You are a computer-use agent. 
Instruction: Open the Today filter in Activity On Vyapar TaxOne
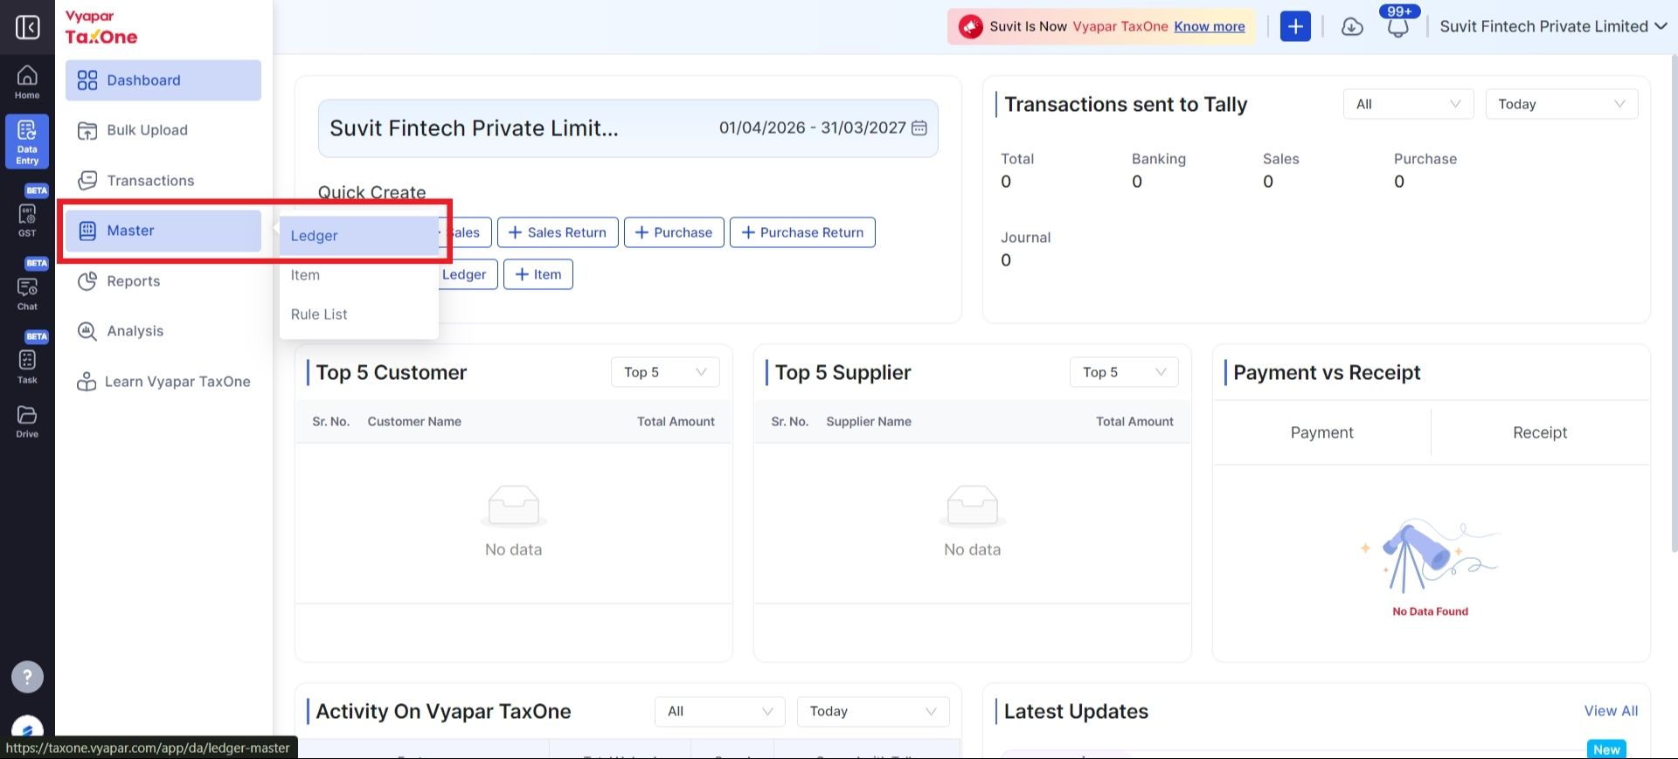[x=873, y=711]
